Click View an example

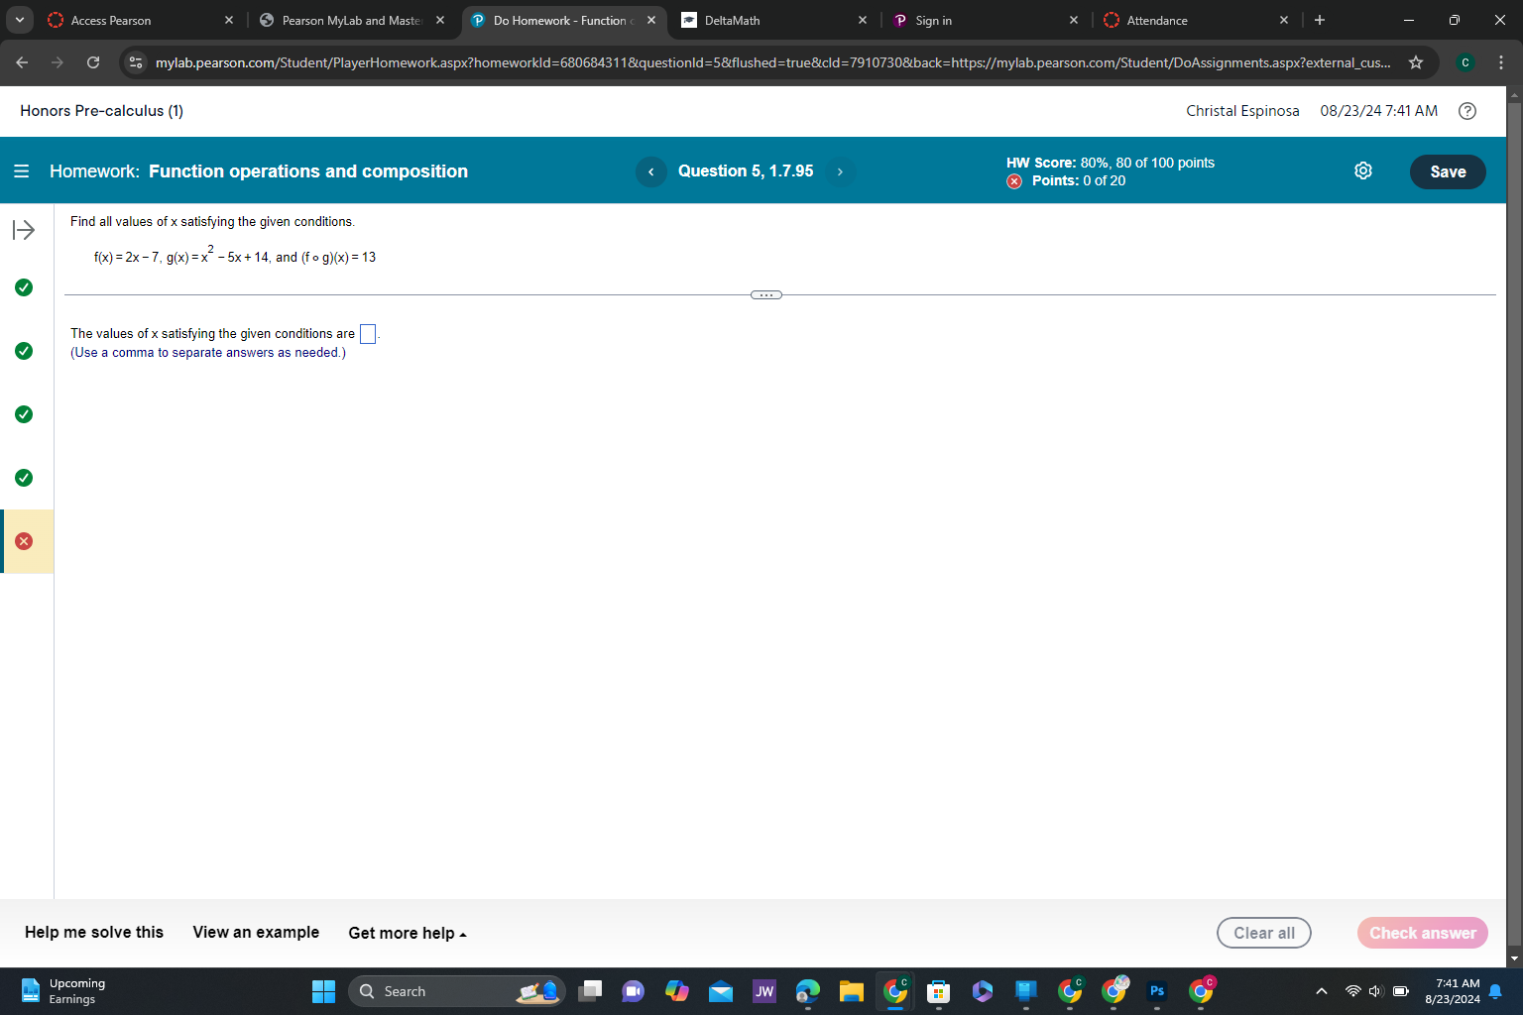tap(256, 932)
